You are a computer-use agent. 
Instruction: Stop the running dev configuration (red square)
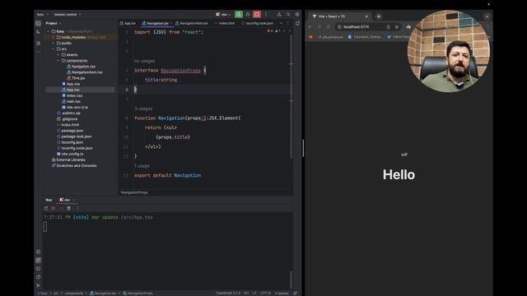tap(257, 14)
